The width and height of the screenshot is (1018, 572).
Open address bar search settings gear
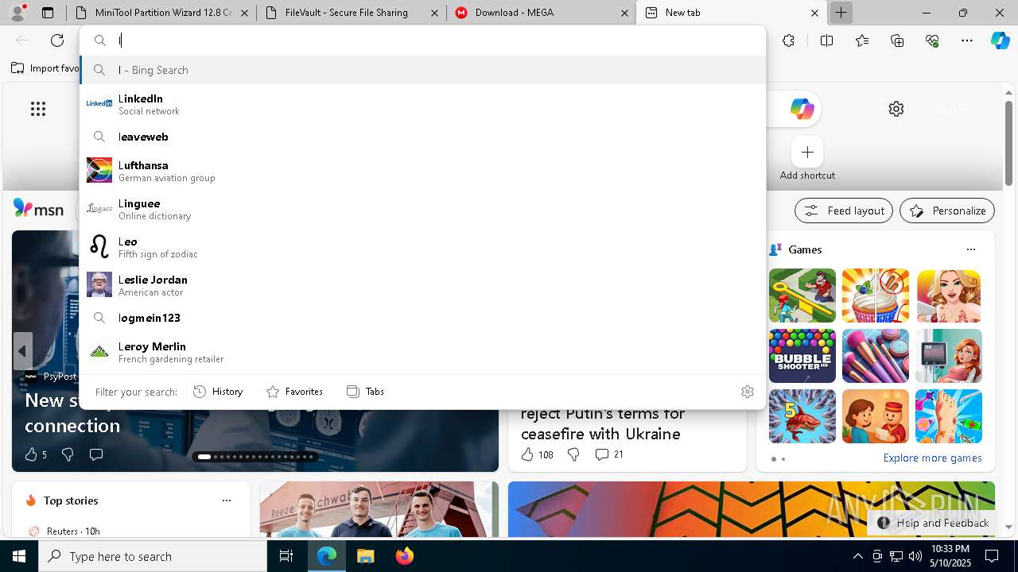747,392
